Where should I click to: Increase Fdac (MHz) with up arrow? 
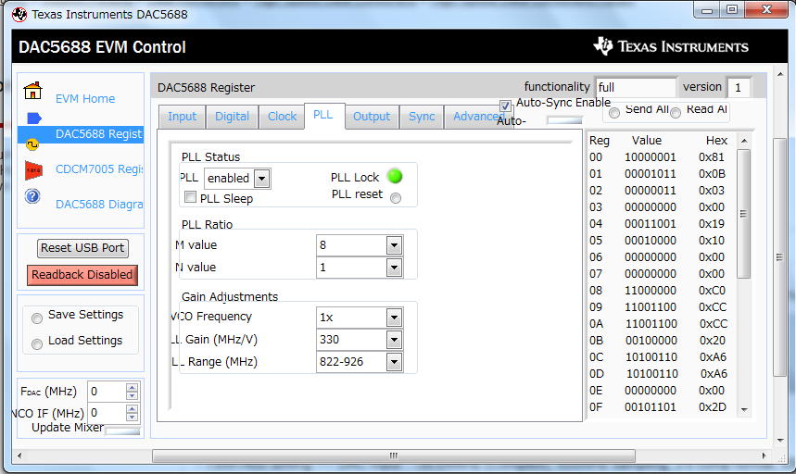pos(132,387)
